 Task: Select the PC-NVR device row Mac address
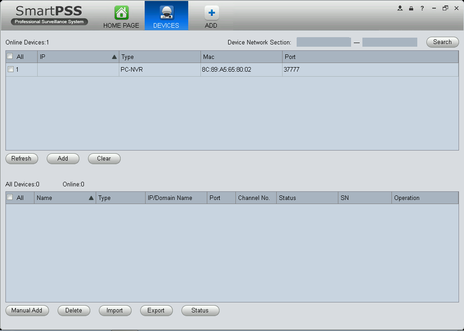coord(227,70)
